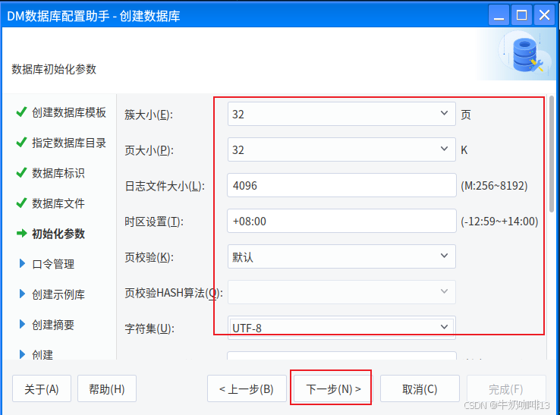The height and width of the screenshot is (415, 560).
Task: Go to 数据库文件 step
Action: pyautogui.click(x=58, y=203)
